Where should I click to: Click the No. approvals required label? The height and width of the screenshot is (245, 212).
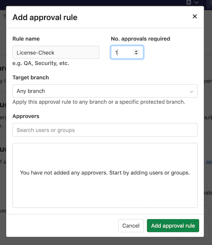pyautogui.click(x=140, y=39)
